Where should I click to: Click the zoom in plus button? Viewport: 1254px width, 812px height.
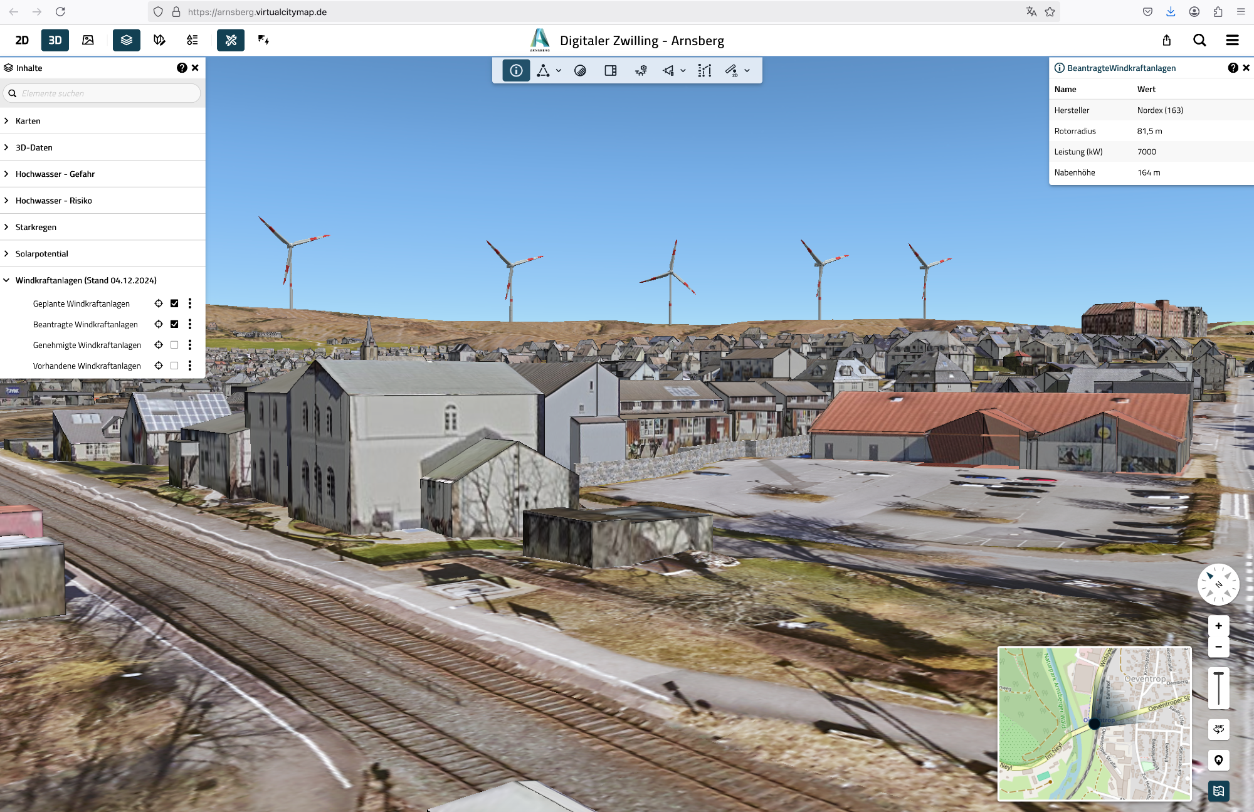tap(1218, 626)
